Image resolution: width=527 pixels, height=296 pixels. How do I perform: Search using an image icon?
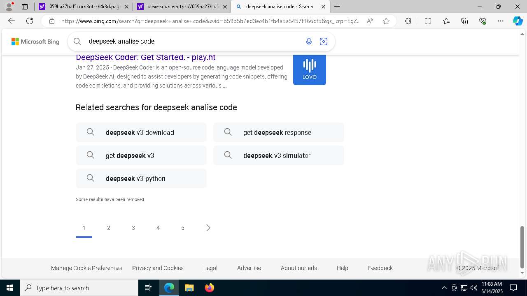click(x=324, y=41)
